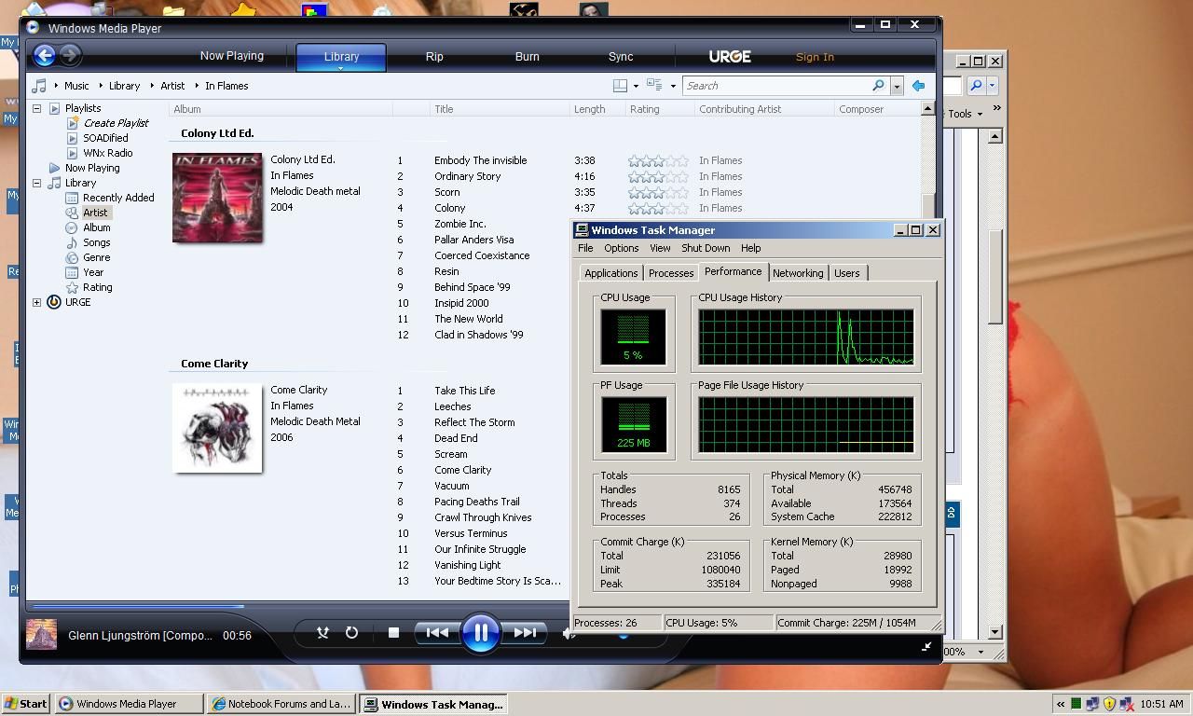The image size is (1193, 716).
Task: Click the now-playing album art thumbnail
Action: 41,635
